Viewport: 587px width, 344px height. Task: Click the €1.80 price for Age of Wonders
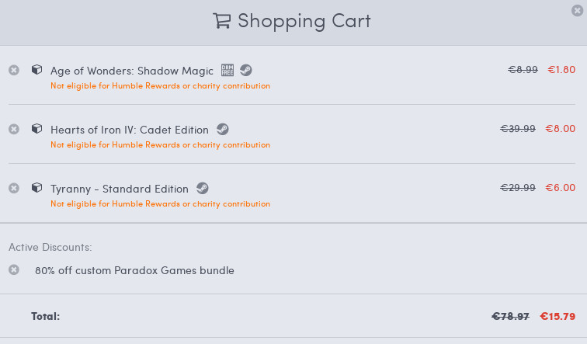(x=561, y=69)
